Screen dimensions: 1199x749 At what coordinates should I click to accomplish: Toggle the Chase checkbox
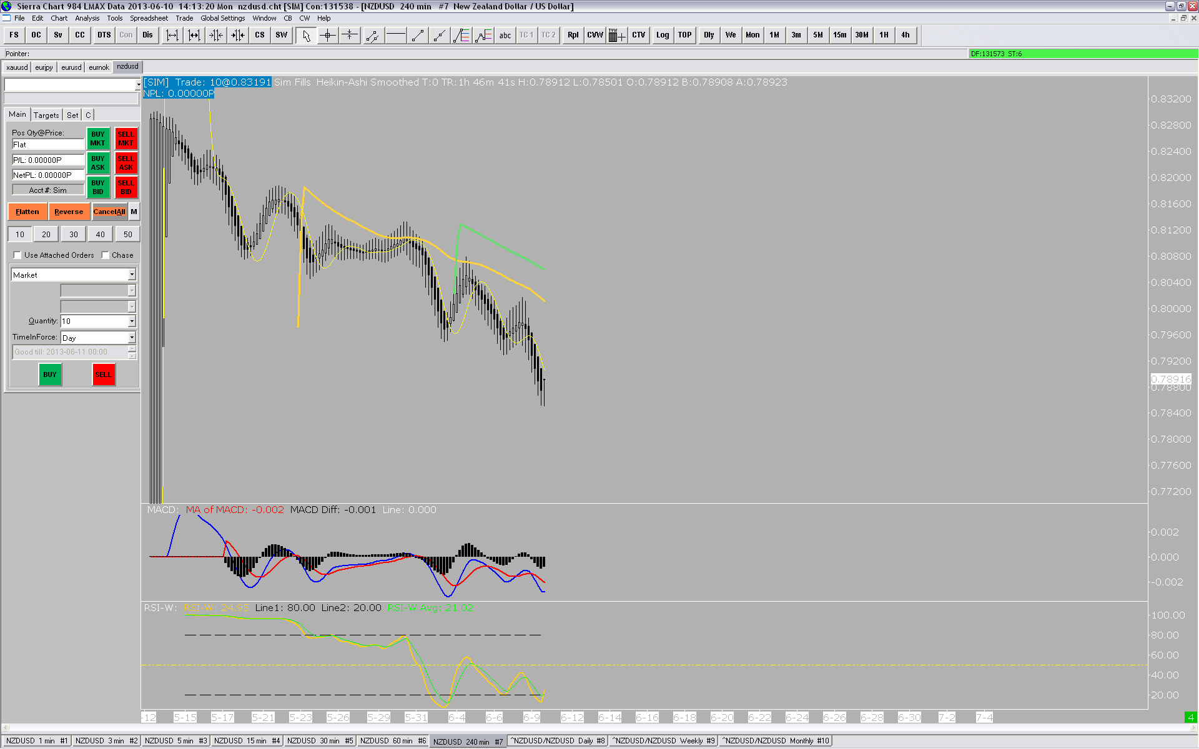pyautogui.click(x=106, y=255)
